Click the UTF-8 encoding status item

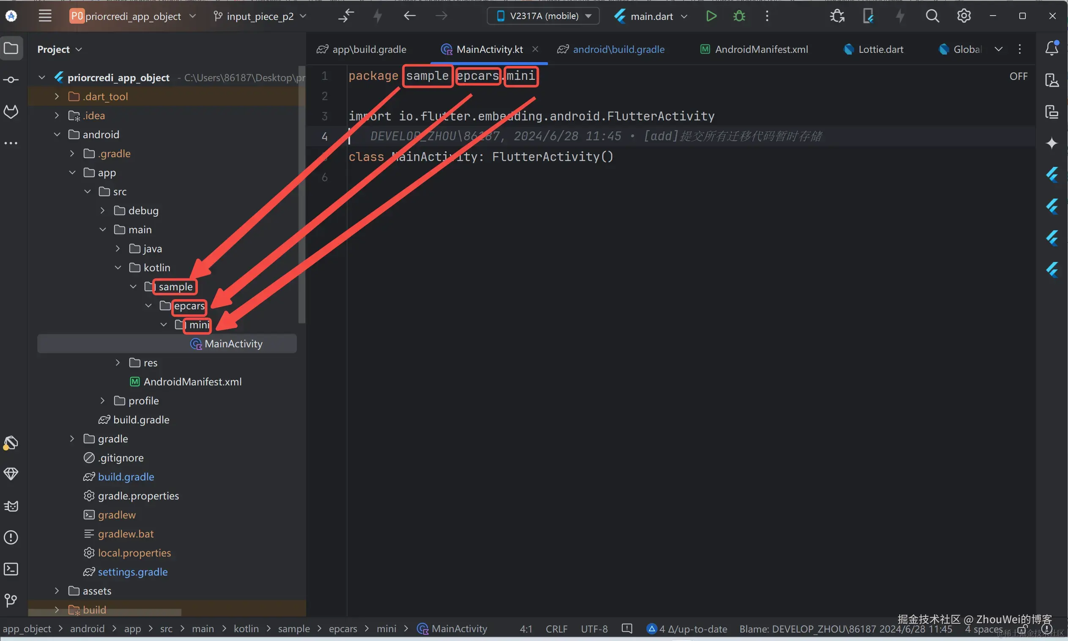coord(594,629)
